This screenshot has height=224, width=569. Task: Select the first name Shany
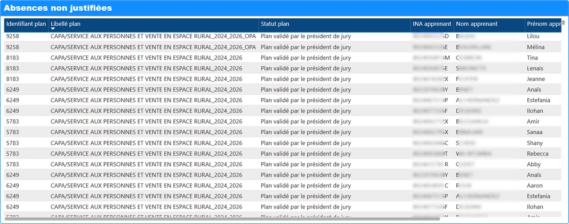click(x=535, y=143)
